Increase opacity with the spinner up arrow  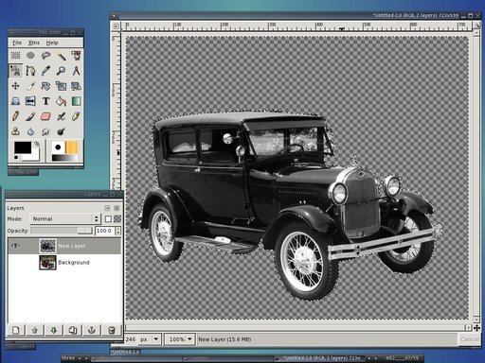coord(118,229)
